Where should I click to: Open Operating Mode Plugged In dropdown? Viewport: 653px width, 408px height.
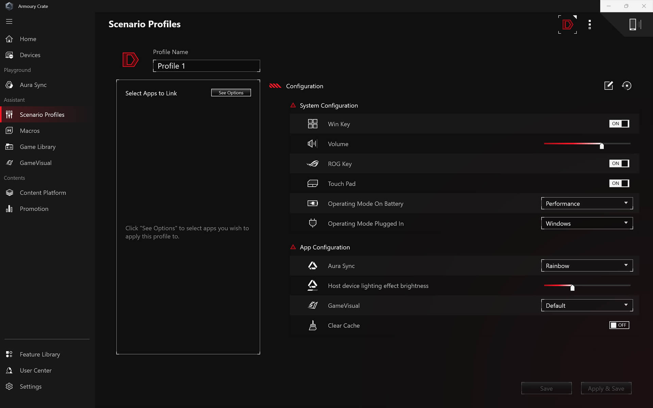click(x=587, y=223)
